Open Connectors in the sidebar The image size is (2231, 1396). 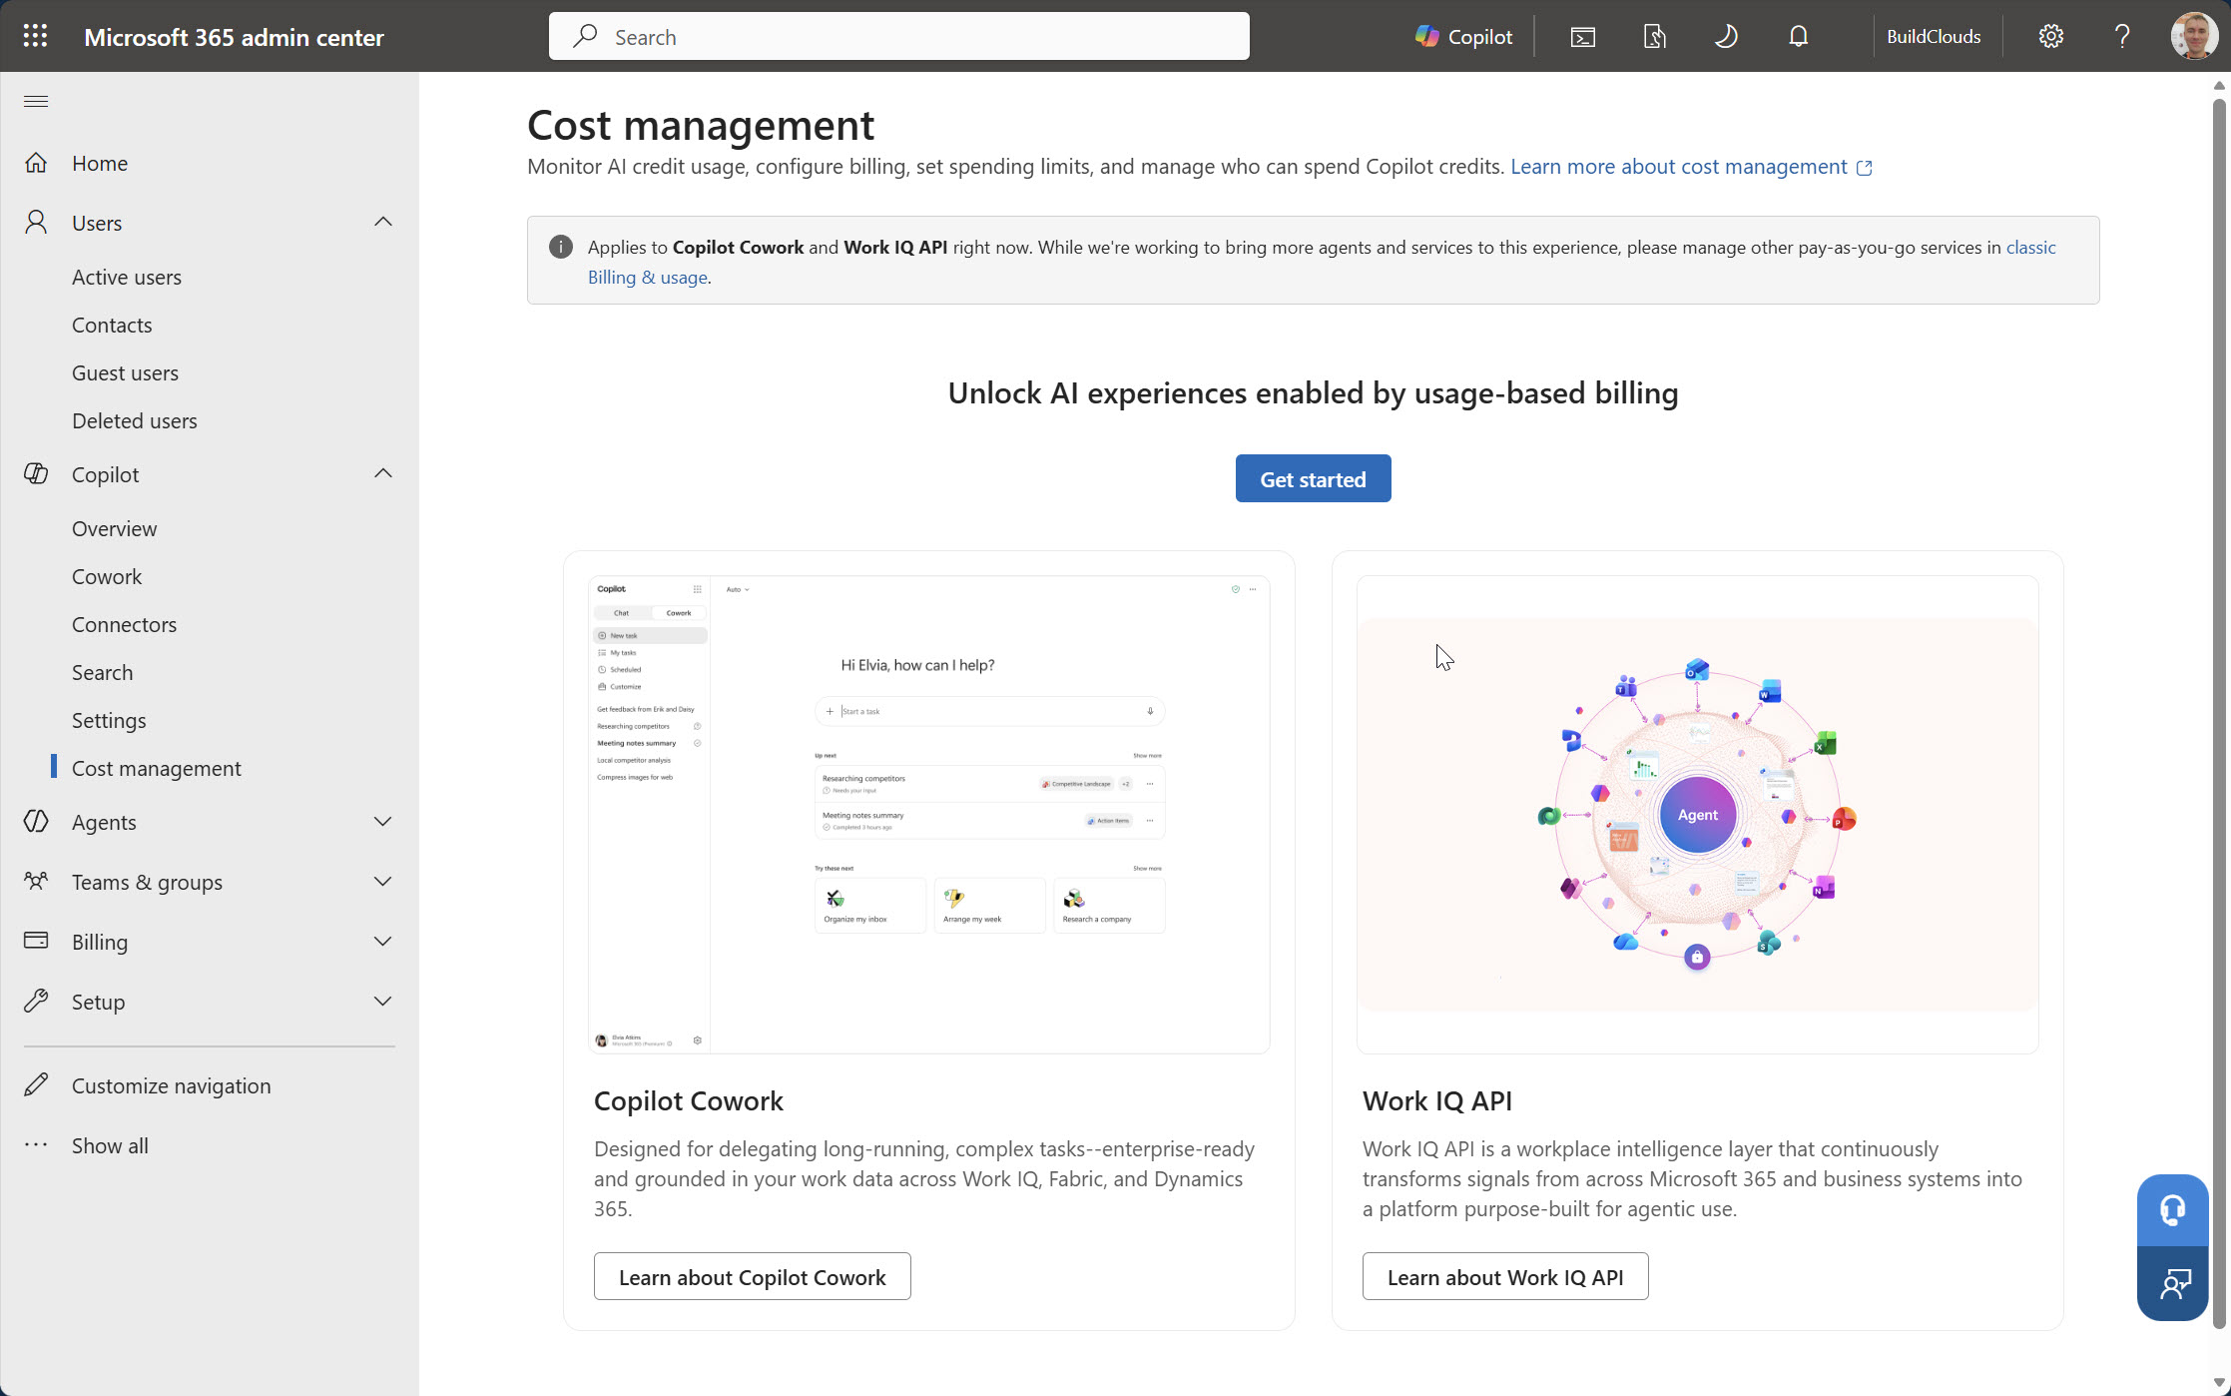[x=124, y=624]
